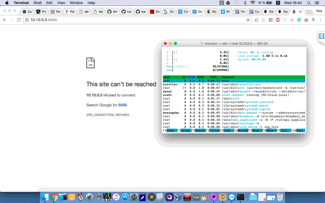Switch to the 'dm' GitHub tab
The width and height of the screenshot is (325, 203).
coord(112,12)
